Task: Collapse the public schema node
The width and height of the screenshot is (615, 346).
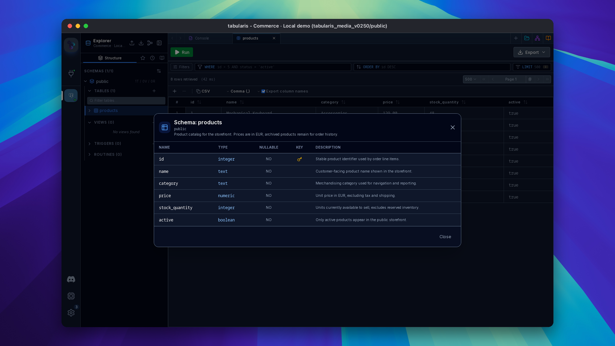Action: pos(86,81)
